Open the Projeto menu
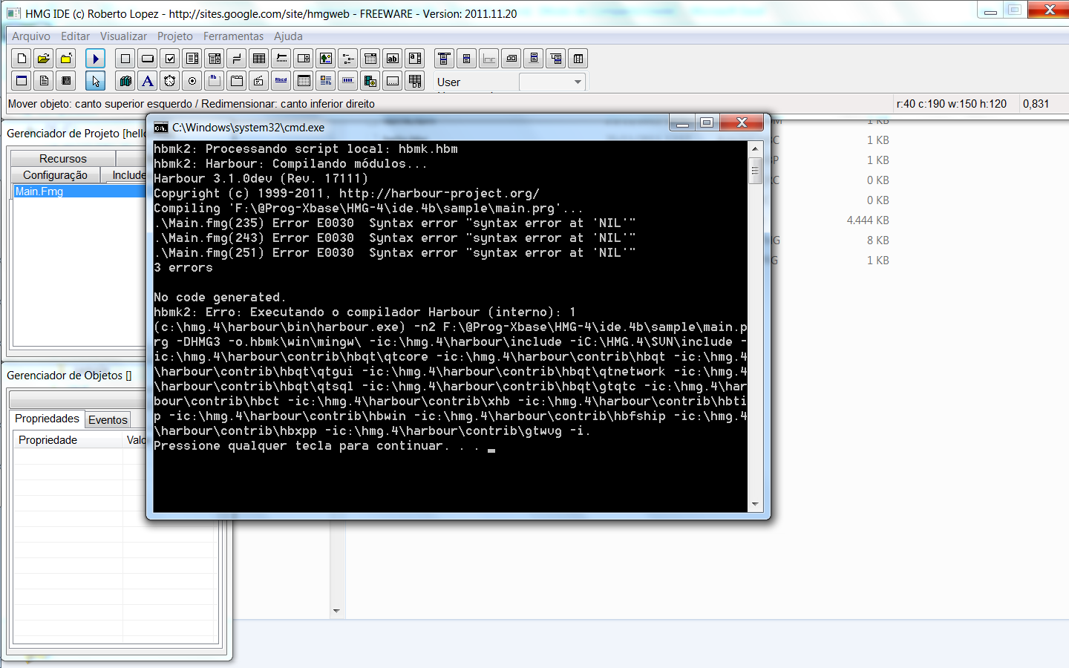The image size is (1069, 668). (x=174, y=36)
